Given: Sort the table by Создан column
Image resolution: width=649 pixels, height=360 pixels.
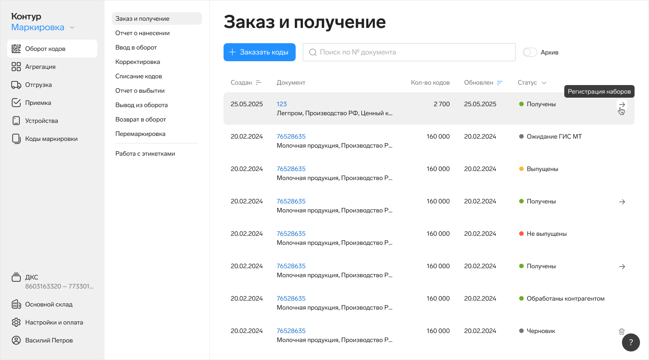Looking at the screenshot, I should pos(246,83).
